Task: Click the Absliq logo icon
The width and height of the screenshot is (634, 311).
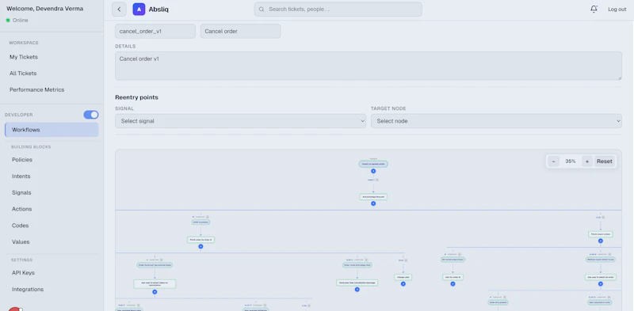Action: pos(139,9)
